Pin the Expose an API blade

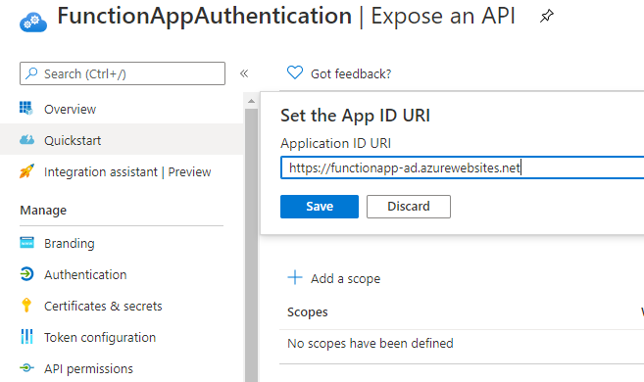547,16
